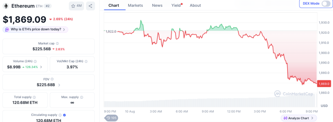This screenshot has height=122, width=333.
Task: Expand the FDV details chevron
Action: [x=59, y=85]
